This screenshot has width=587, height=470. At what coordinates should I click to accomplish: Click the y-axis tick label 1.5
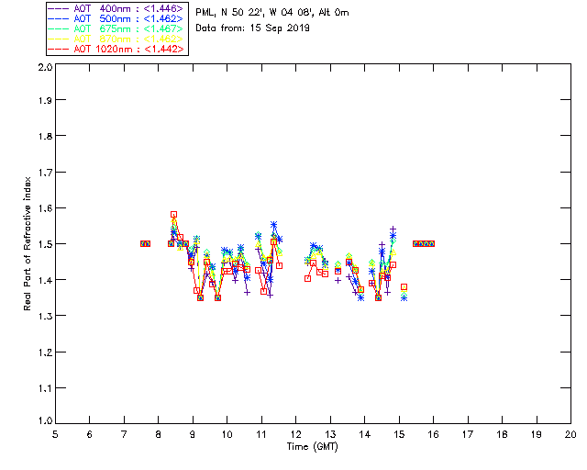tap(45, 244)
